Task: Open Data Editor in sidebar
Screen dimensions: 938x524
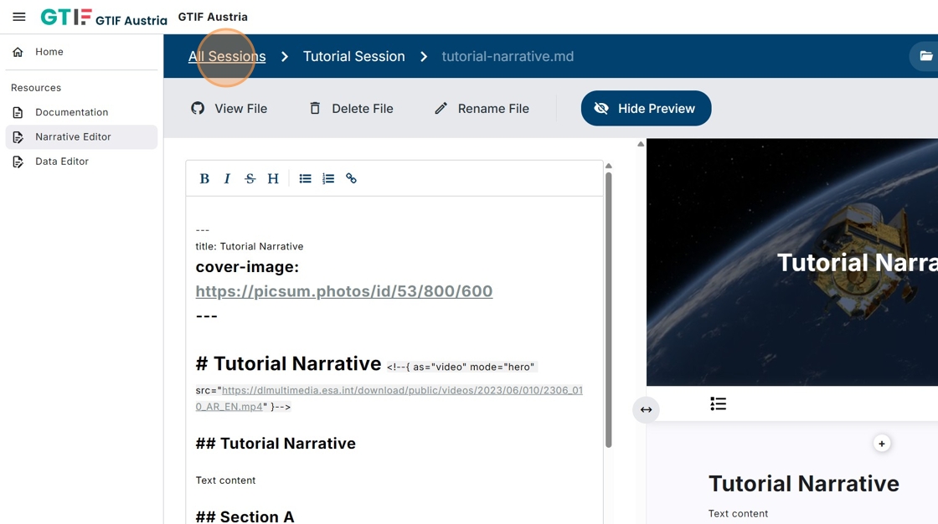Action: [x=61, y=162]
